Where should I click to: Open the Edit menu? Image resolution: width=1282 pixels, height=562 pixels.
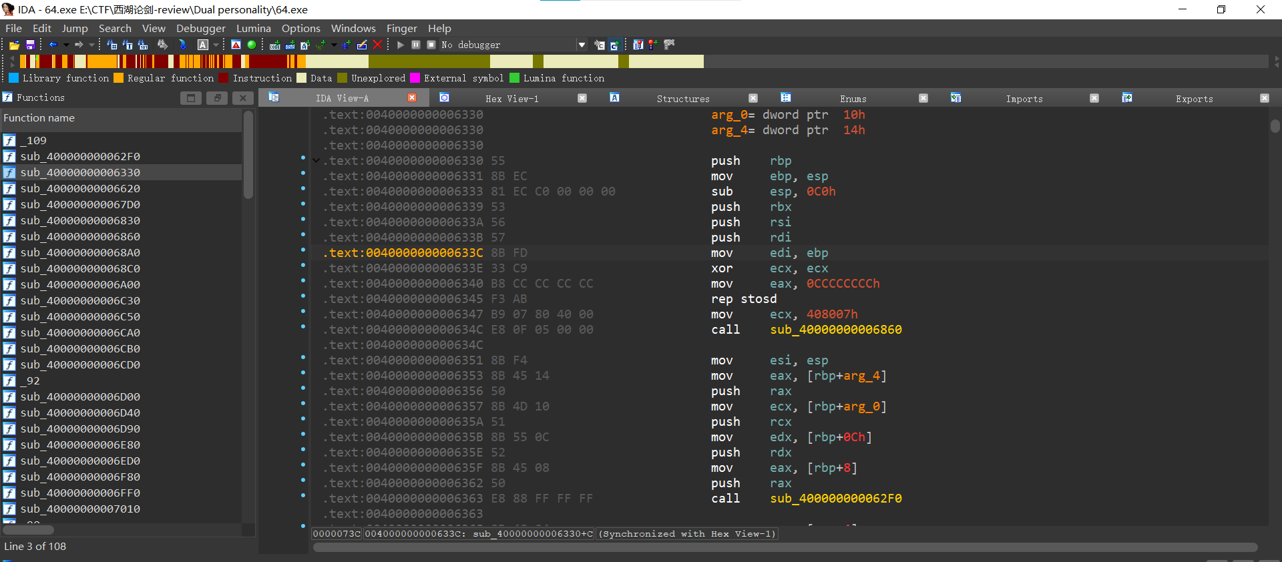(x=41, y=28)
